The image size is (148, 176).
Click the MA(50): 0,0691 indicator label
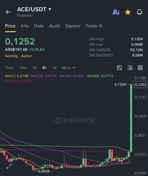point(72,76)
